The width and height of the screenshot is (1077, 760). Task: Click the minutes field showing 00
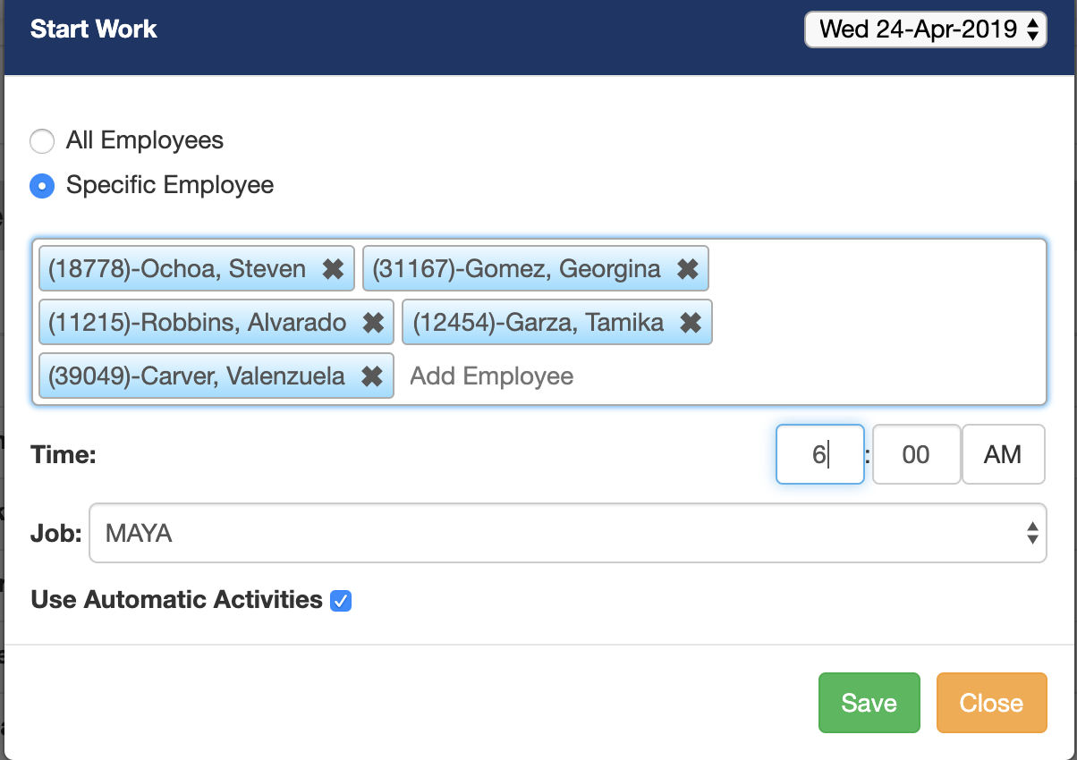tap(916, 454)
